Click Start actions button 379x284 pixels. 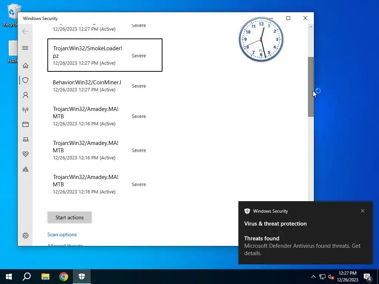click(69, 217)
